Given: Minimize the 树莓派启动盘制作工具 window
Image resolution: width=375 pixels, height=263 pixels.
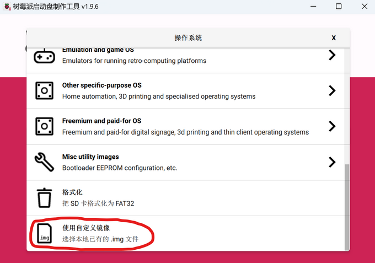Looking at the screenshot, I should pos(313,7).
